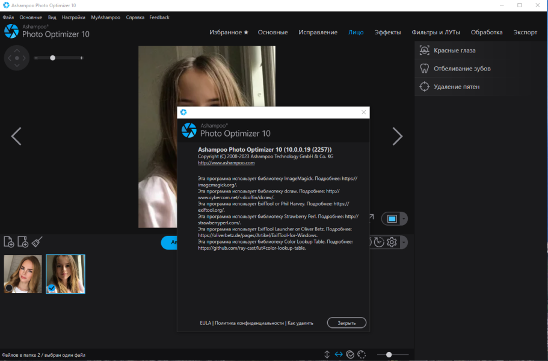Click the vertical arrows fit icon
This screenshot has height=361, width=548.
click(327, 354)
